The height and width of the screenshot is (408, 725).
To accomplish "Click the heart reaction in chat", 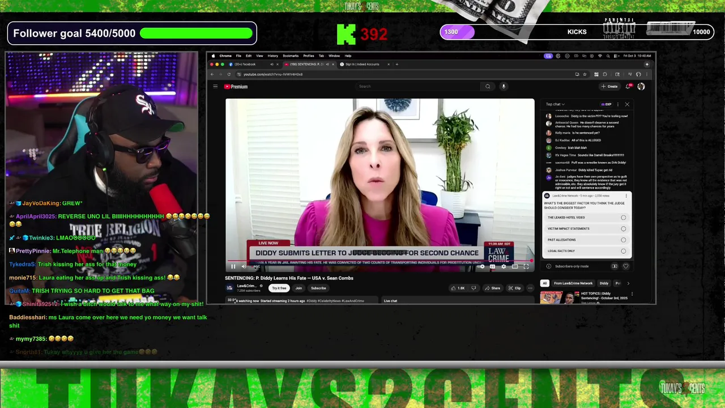I will pos(626,266).
